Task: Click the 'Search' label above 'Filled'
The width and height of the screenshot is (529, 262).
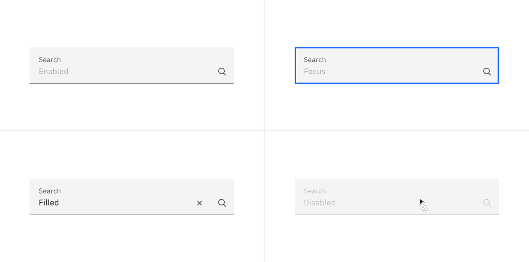Action: coord(50,191)
